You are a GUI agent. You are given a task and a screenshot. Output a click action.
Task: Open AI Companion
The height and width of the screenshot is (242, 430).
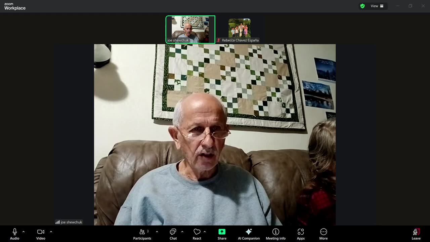pos(249,234)
